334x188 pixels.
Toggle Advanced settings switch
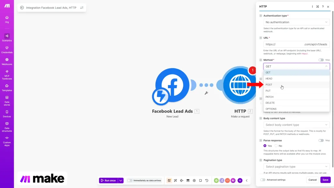click(x=263, y=180)
